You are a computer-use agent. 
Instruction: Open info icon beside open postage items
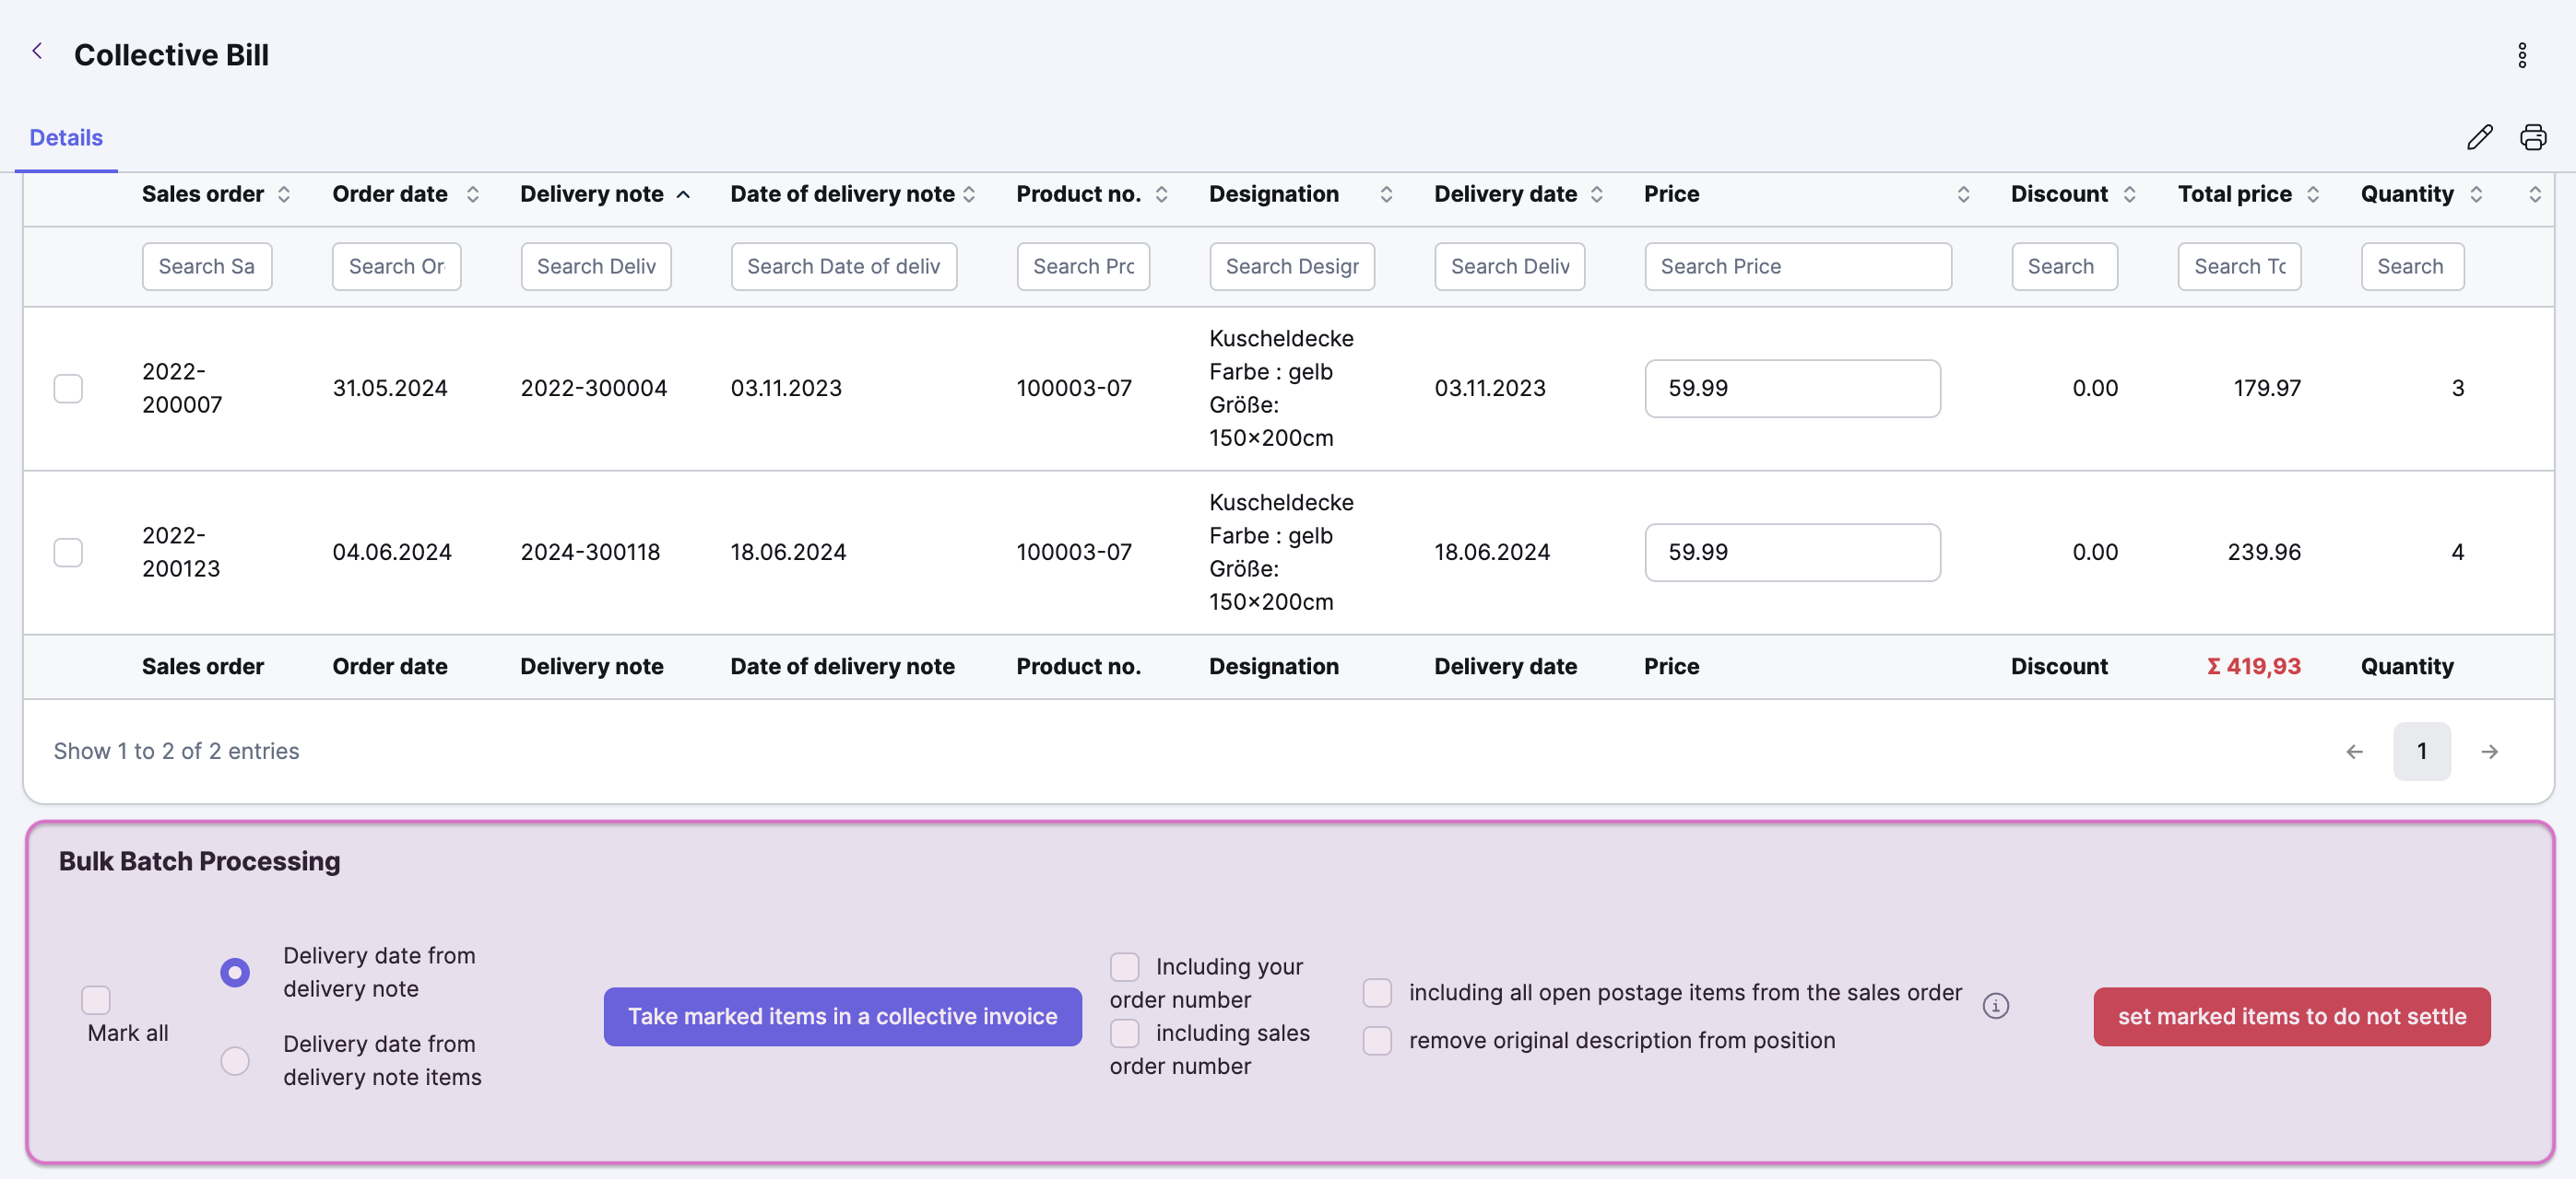[x=1995, y=1005]
